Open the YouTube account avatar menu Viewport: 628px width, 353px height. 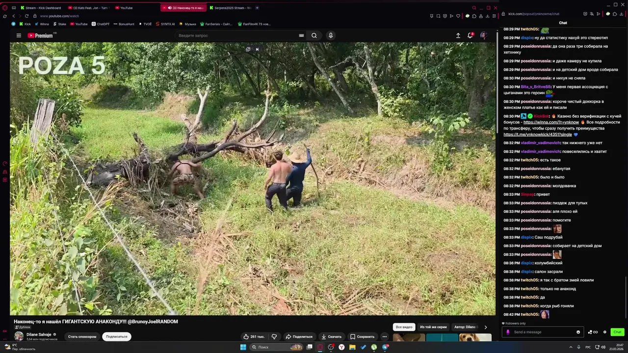coord(483,35)
